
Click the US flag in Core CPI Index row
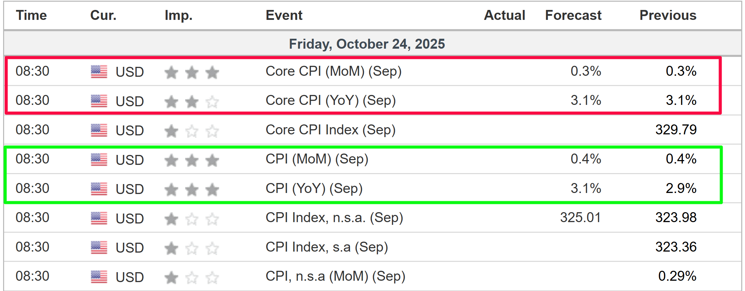(99, 130)
